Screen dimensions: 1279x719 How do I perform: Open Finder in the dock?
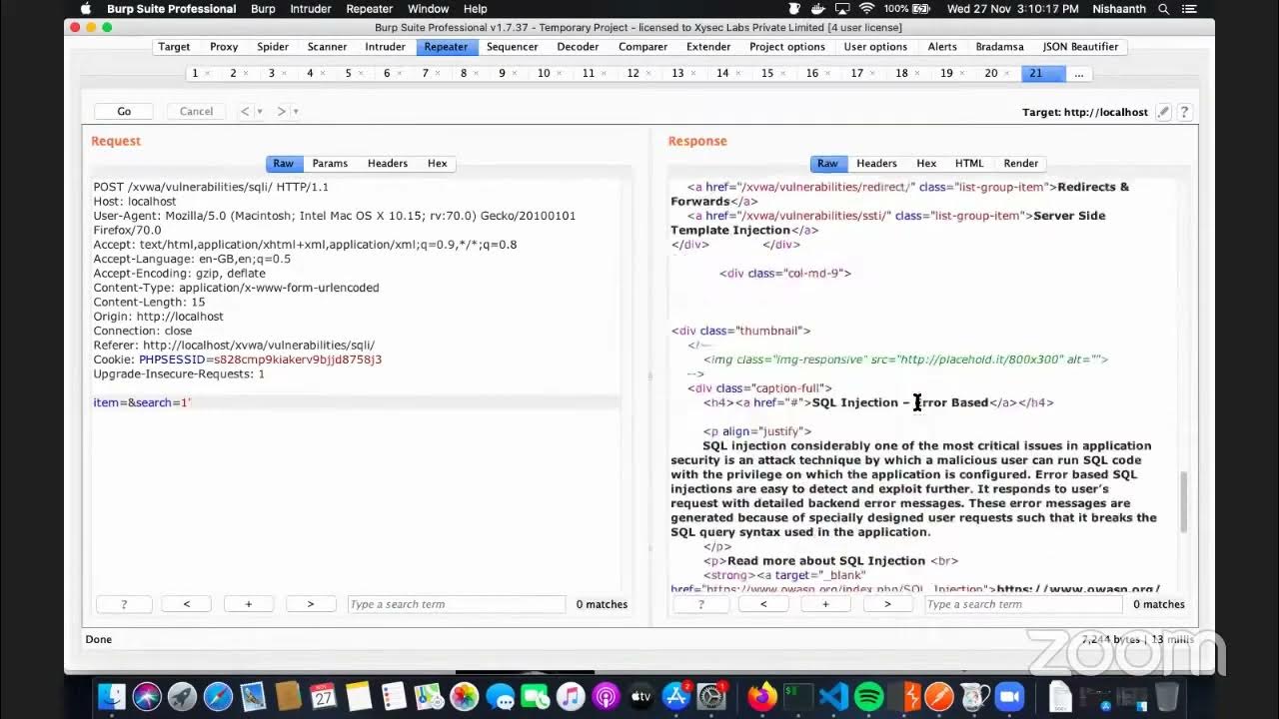(x=112, y=696)
